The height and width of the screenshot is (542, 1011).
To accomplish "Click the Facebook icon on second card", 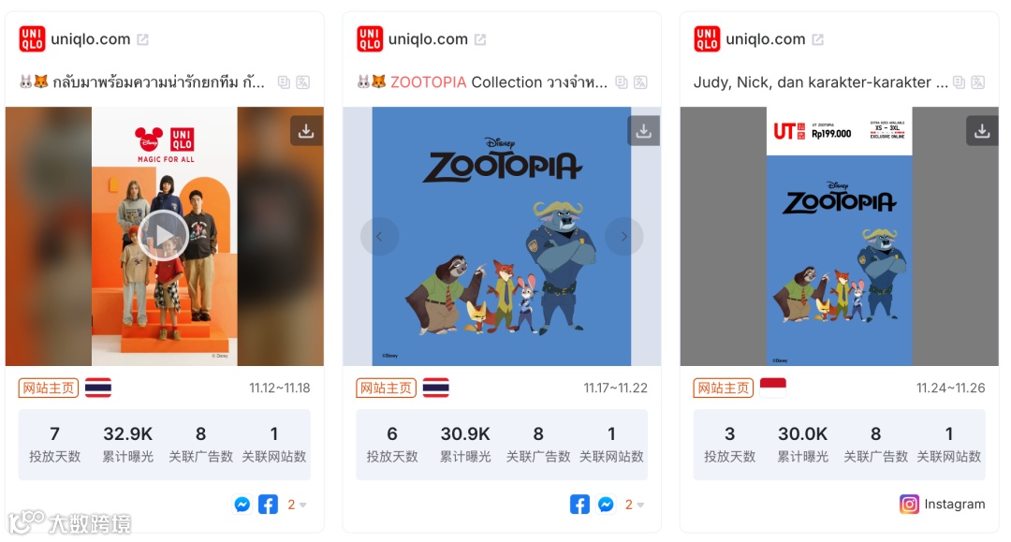I will (x=579, y=504).
